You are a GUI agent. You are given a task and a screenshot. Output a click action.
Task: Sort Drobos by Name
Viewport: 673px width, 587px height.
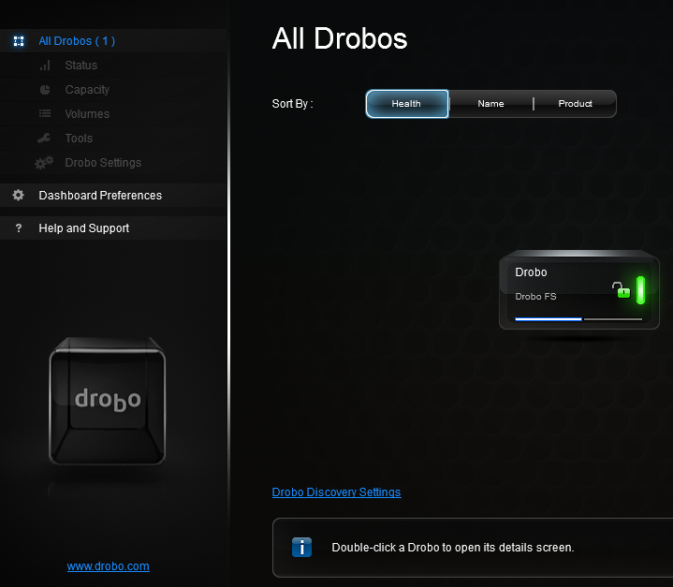tap(490, 104)
